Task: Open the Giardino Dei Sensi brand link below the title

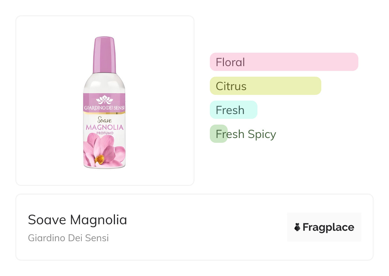Action: tap(68, 238)
